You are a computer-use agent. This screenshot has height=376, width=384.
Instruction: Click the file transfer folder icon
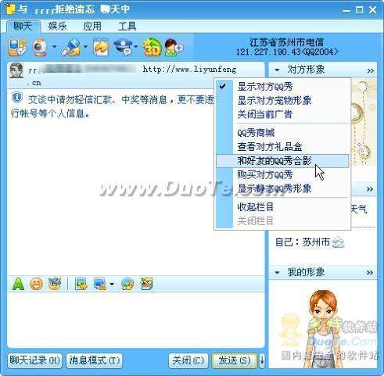pos(101,47)
